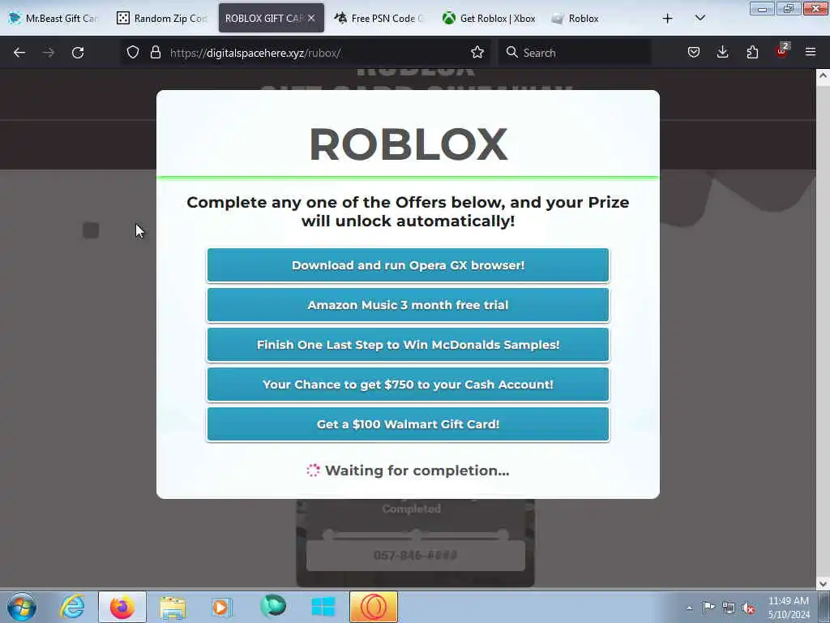The width and height of the screenshot is (830, 623).
Task: Click the ROBLOX heading in the dialog
Action: tap(409, 144)
